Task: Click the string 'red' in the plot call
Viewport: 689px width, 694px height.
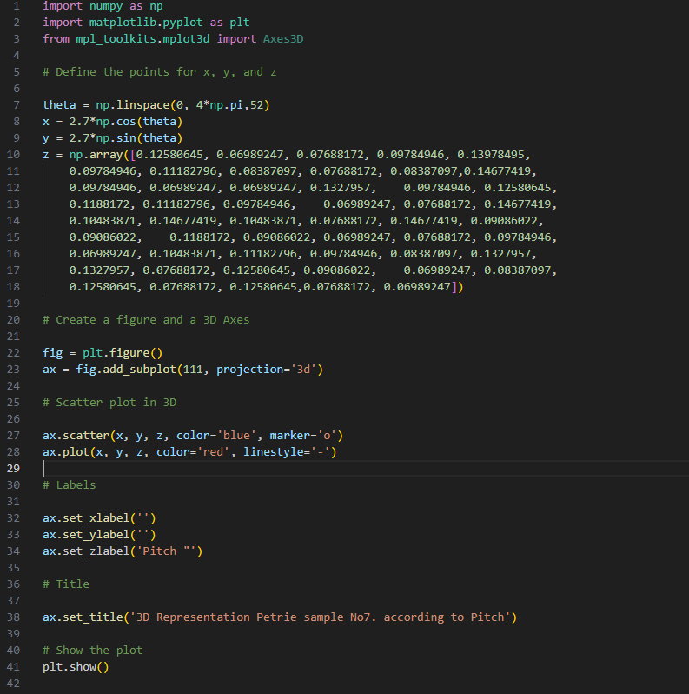Action: [213, 452]
